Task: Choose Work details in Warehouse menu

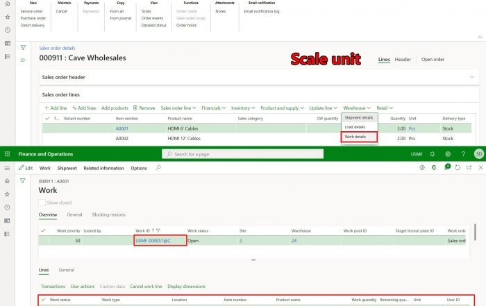Action: 355,137
